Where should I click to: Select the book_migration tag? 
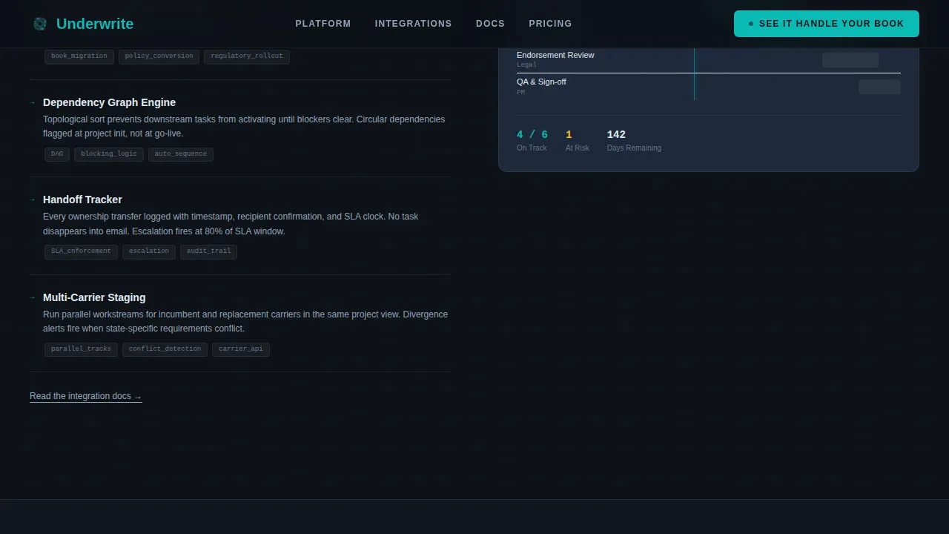tap(79, 56)
